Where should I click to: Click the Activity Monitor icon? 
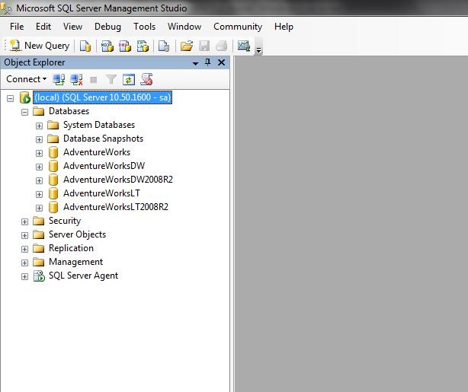tap(244, 46)
